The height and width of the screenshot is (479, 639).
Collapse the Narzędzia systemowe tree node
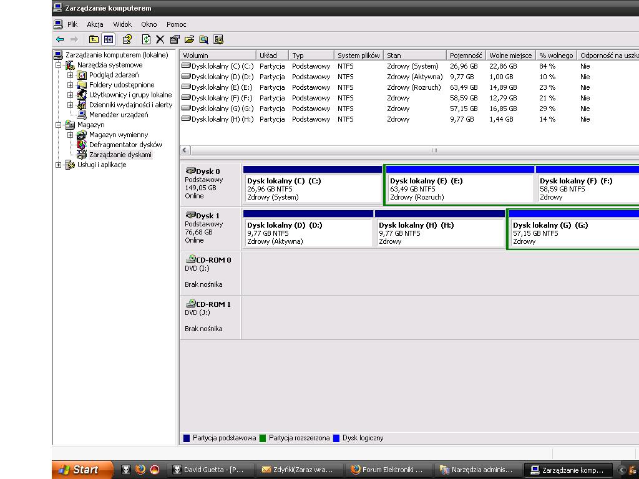point(59,65)
